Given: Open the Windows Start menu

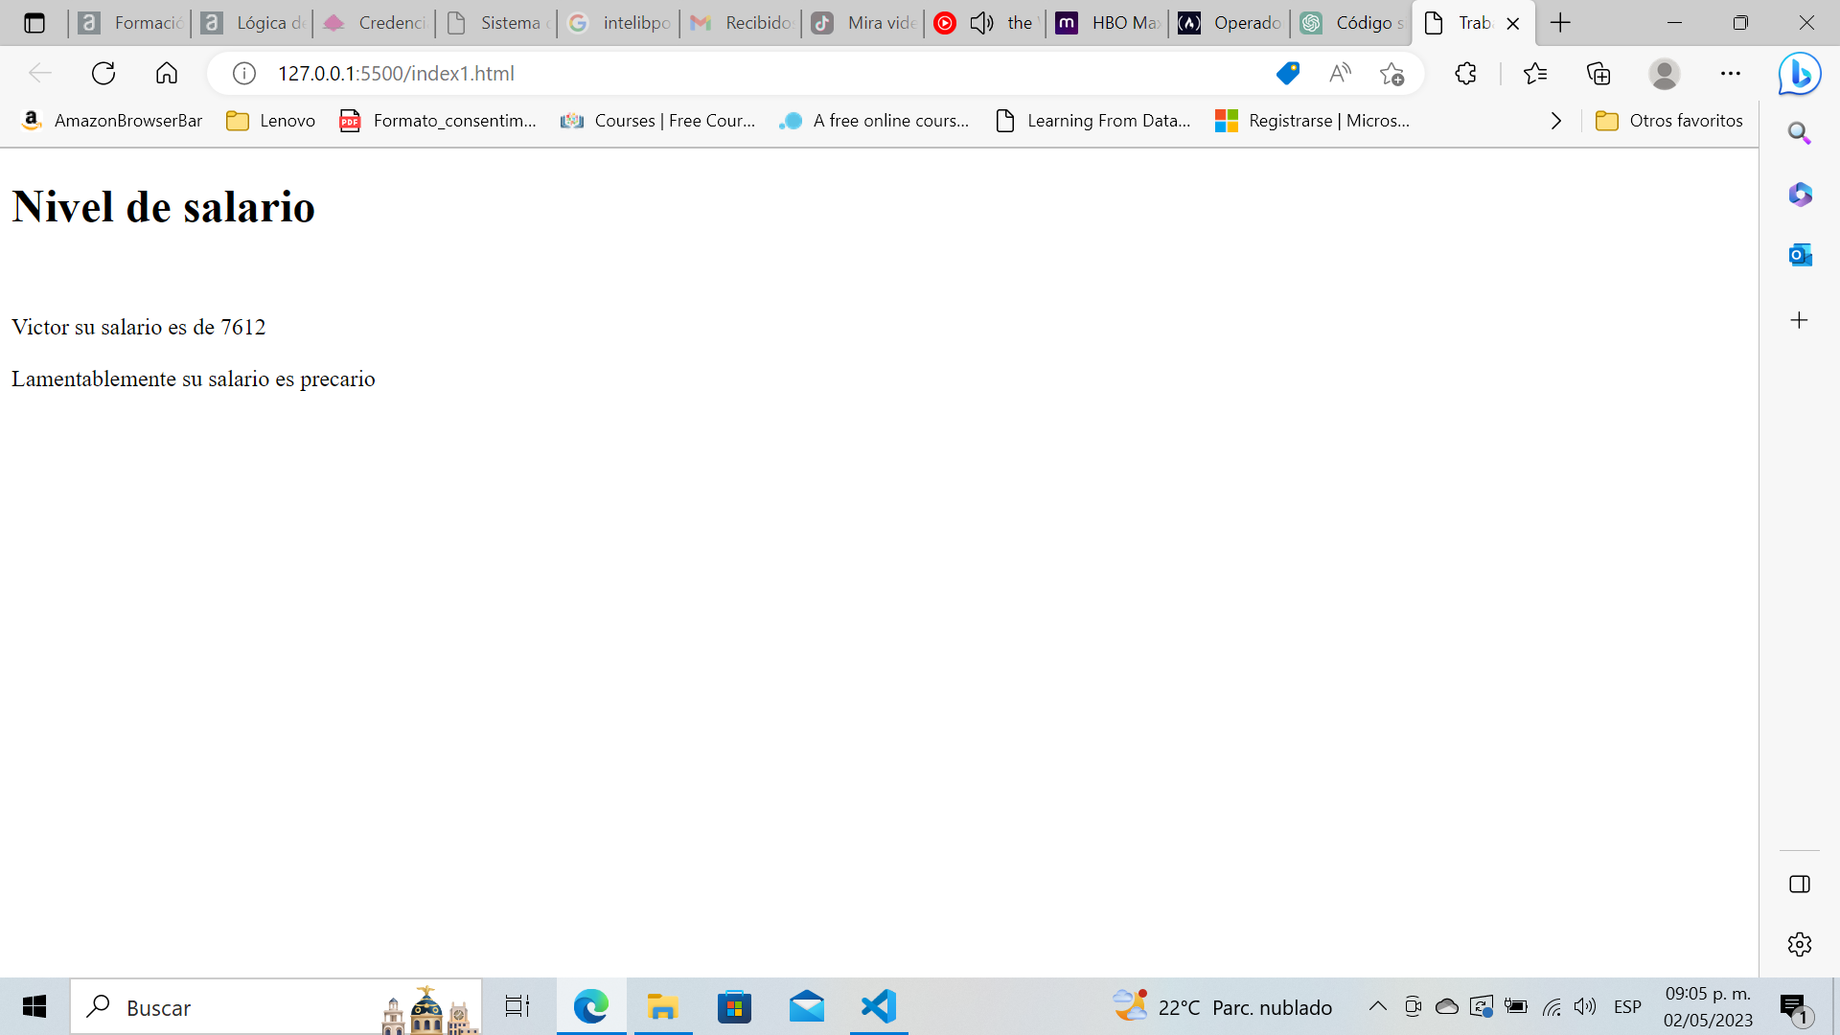Looking at the screenshot, I should click(x=34, y=1007).
